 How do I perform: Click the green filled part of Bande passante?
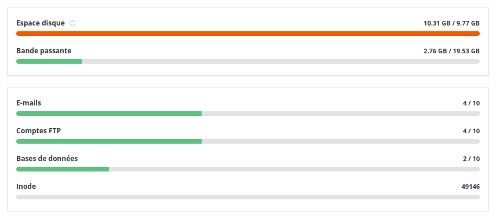click(x=49, y=61)
